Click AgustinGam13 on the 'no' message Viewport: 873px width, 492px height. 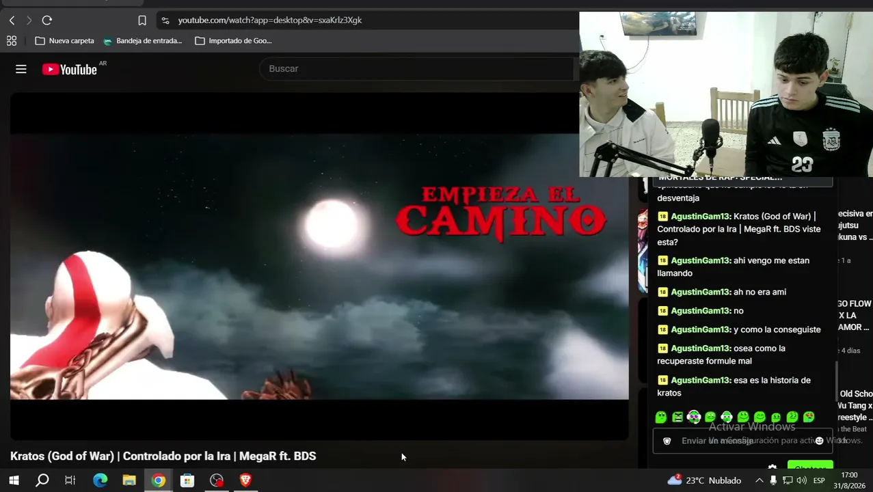click(x=701, y=310)
